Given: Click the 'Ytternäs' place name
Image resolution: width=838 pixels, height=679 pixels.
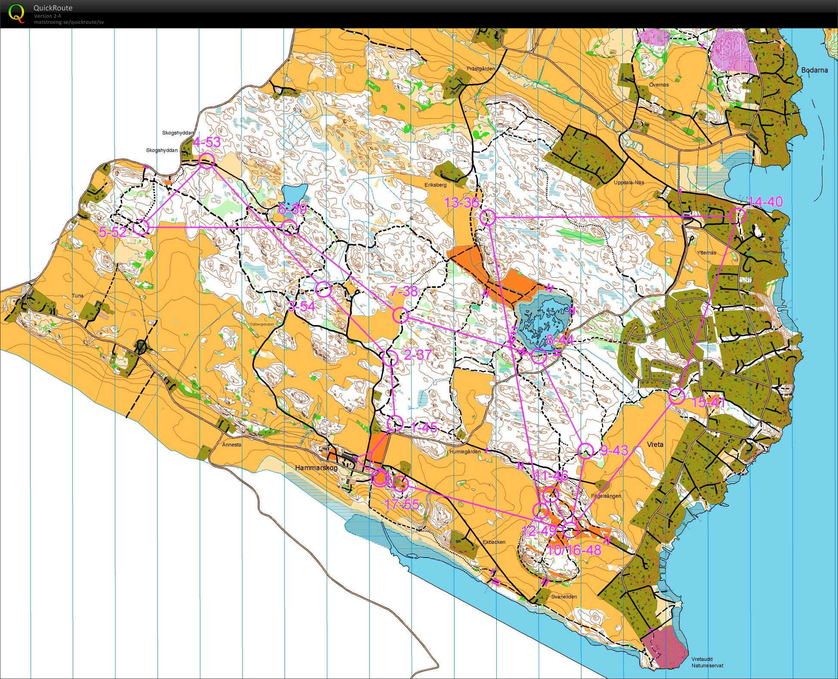Looking at the screenshot, I should tap(707, 253).
